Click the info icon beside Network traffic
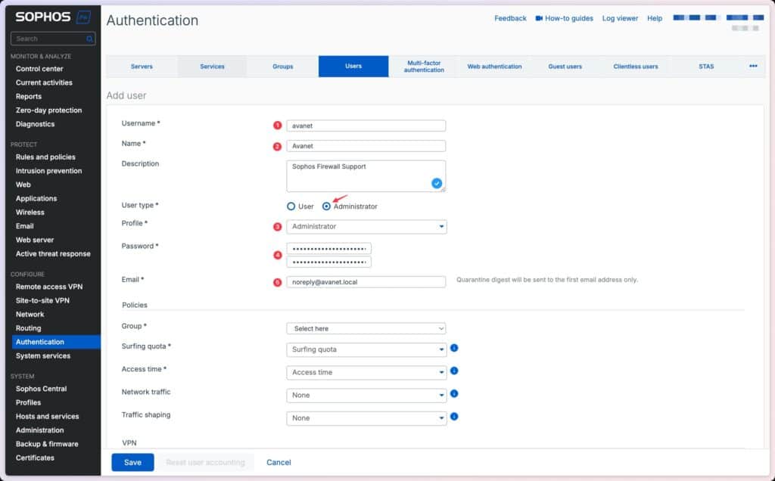 click(x=453, y=394)
